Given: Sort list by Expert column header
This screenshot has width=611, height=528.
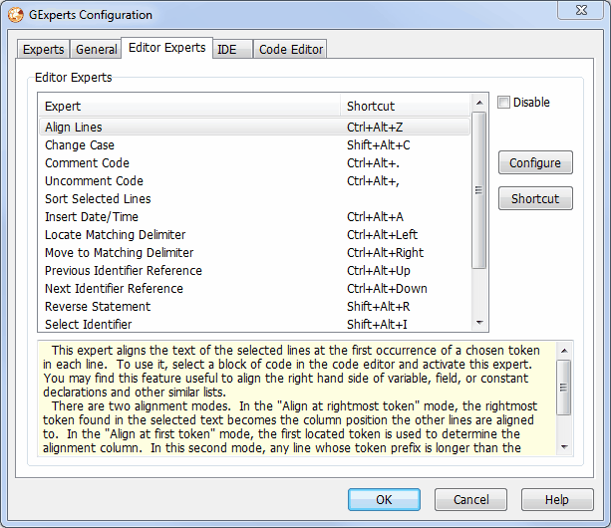Looking at the screenshot, I should pos(189,107).
